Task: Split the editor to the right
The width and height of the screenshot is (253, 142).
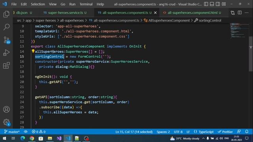Action: click(240, 13)
